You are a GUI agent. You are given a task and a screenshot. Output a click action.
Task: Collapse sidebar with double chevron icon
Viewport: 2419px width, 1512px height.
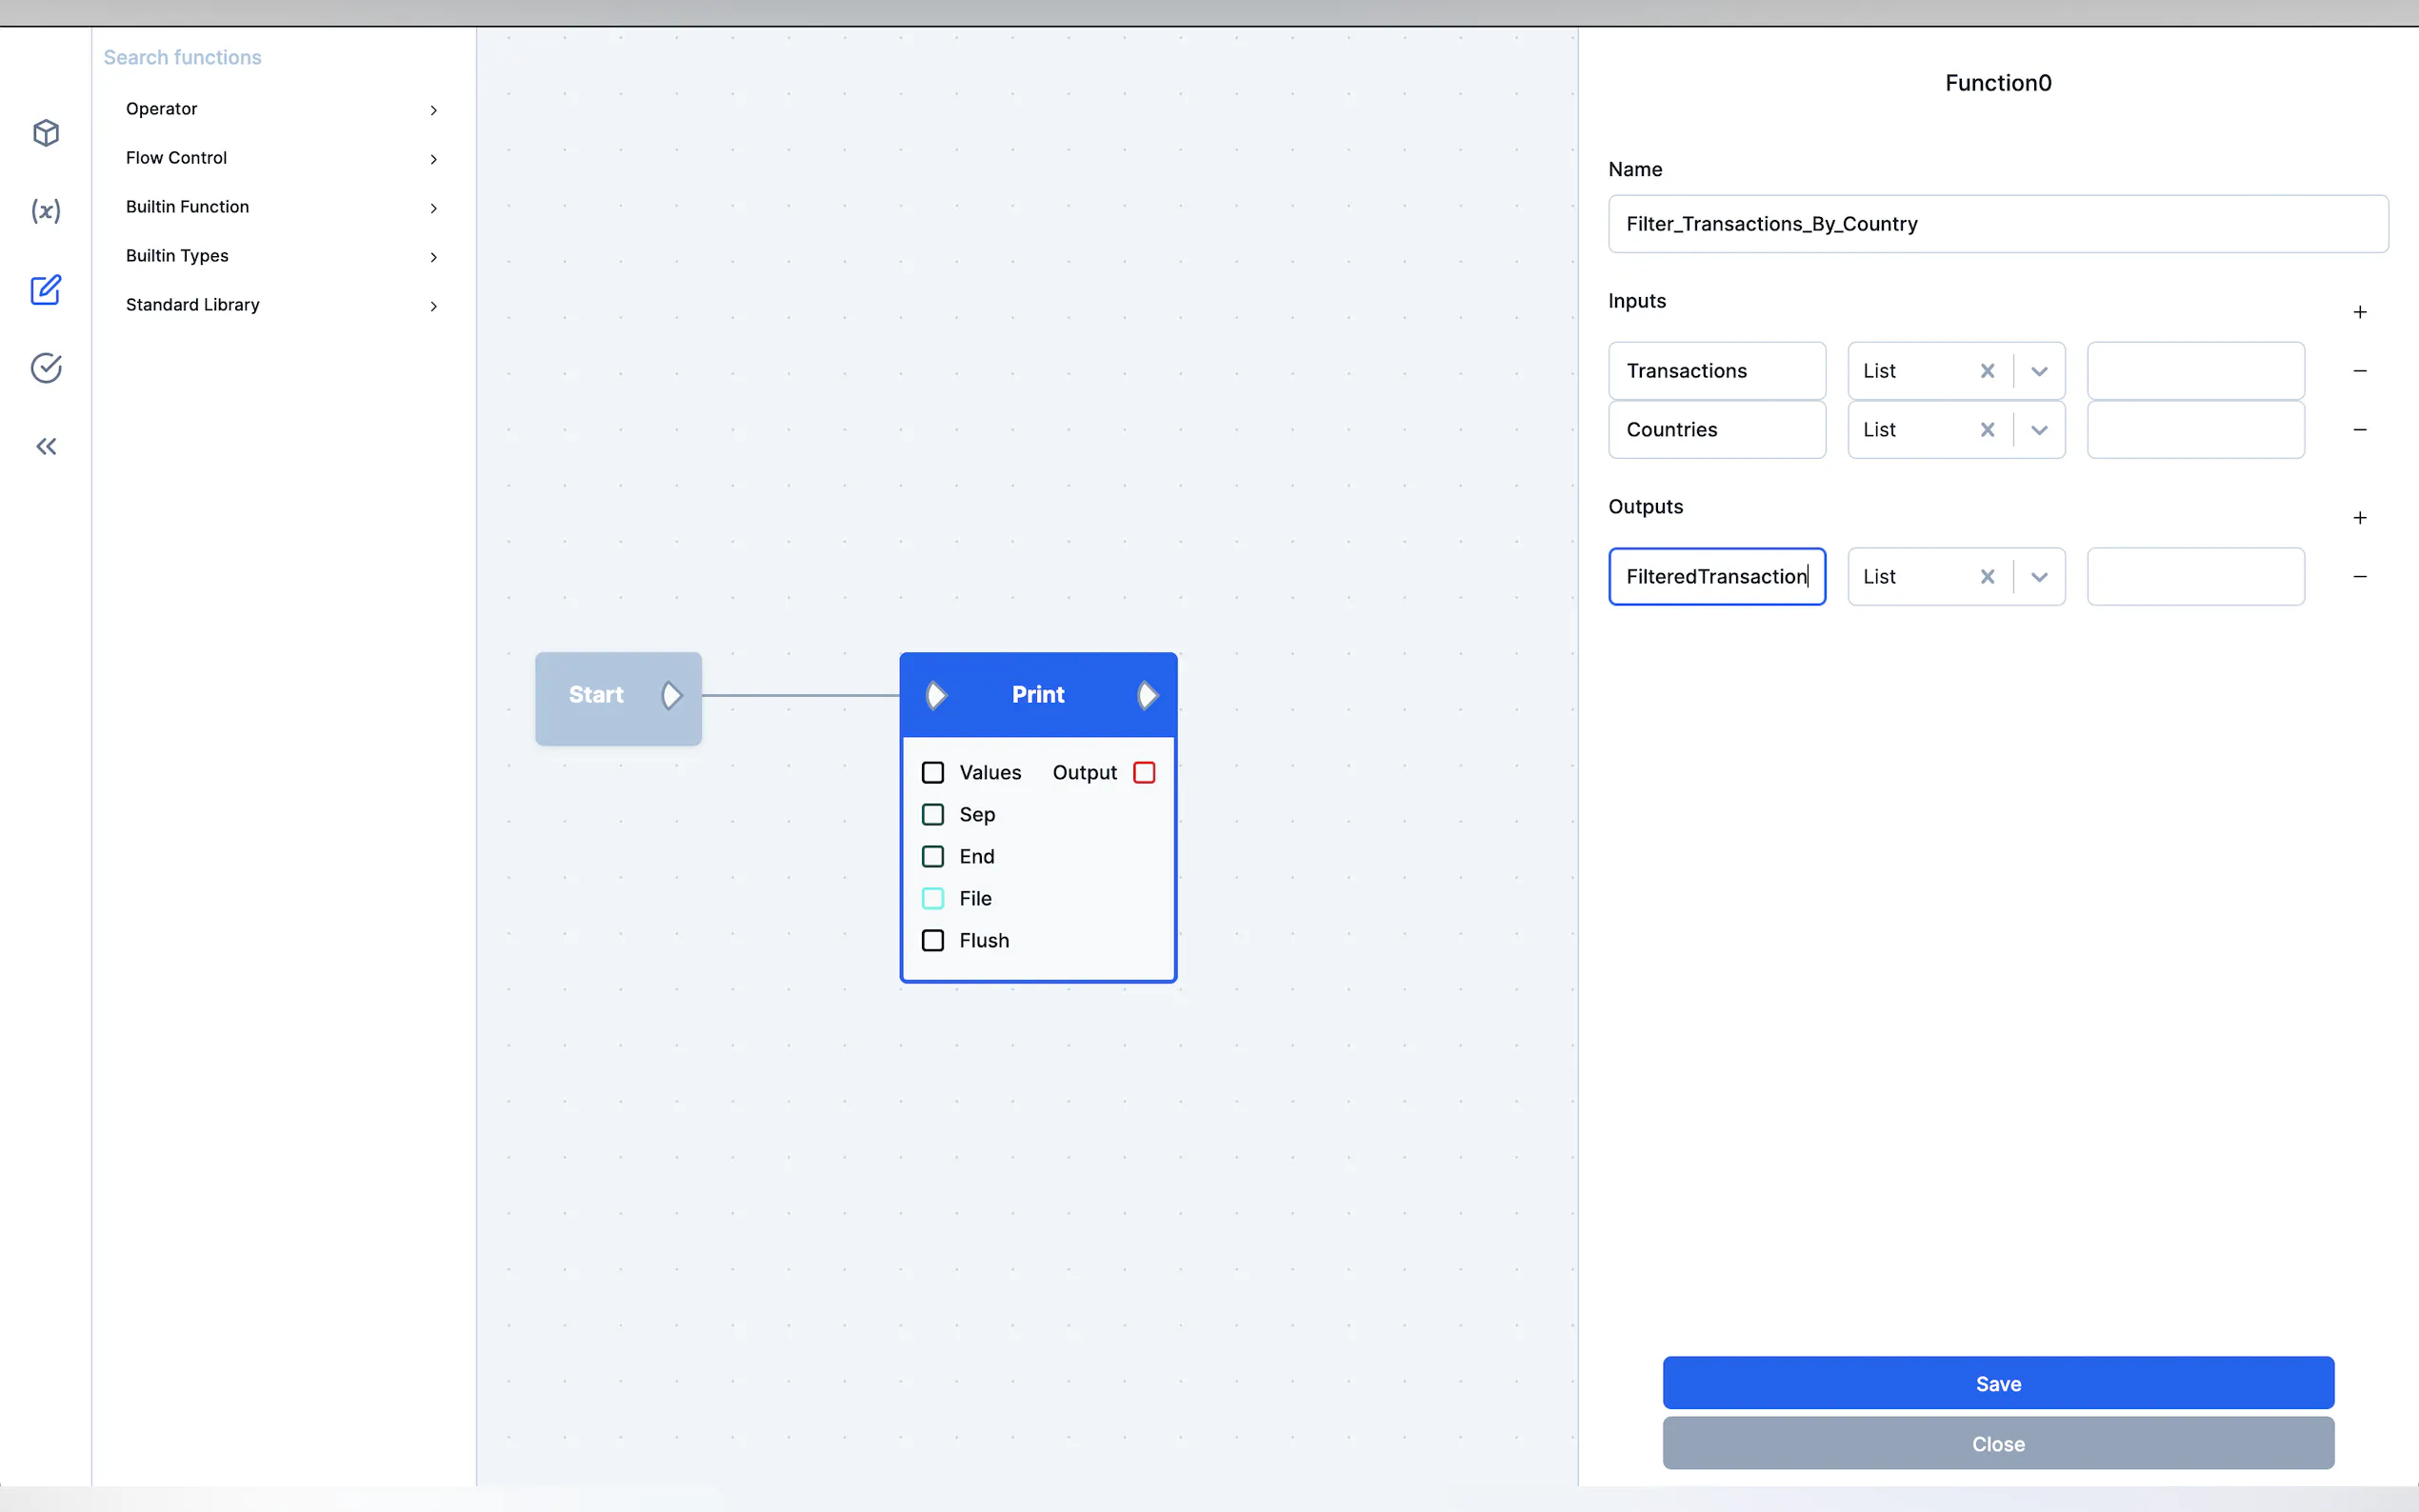[x=46, y=446]
